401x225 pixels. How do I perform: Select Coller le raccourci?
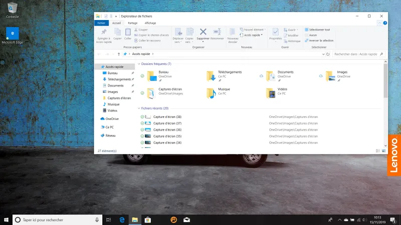(147, 40)
